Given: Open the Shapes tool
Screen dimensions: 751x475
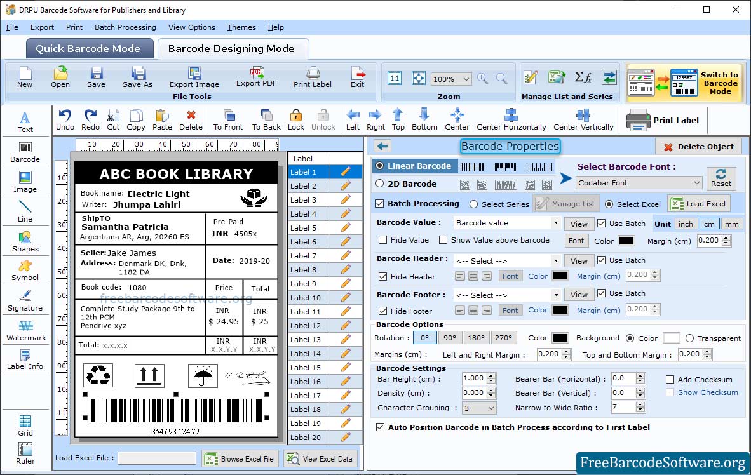Looking at the screenshot, I should (x=25, y=242).
